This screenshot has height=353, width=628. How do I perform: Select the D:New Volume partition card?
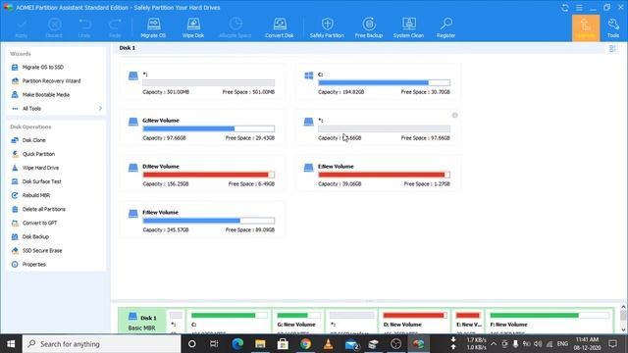click(202, 174)
